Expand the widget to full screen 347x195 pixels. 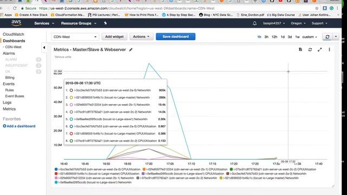(x=319, y=50)
